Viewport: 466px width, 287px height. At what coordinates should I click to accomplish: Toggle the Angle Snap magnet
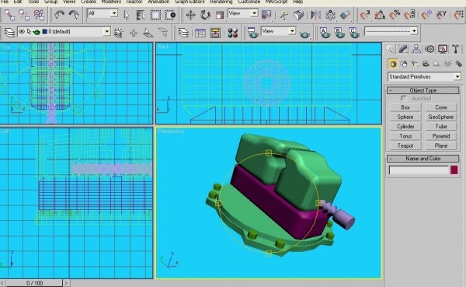[380, 15]
